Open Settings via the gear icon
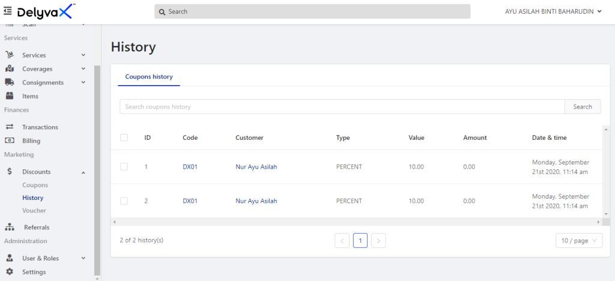The height and width of the screenshot is (281, 615). click(10, 271)
